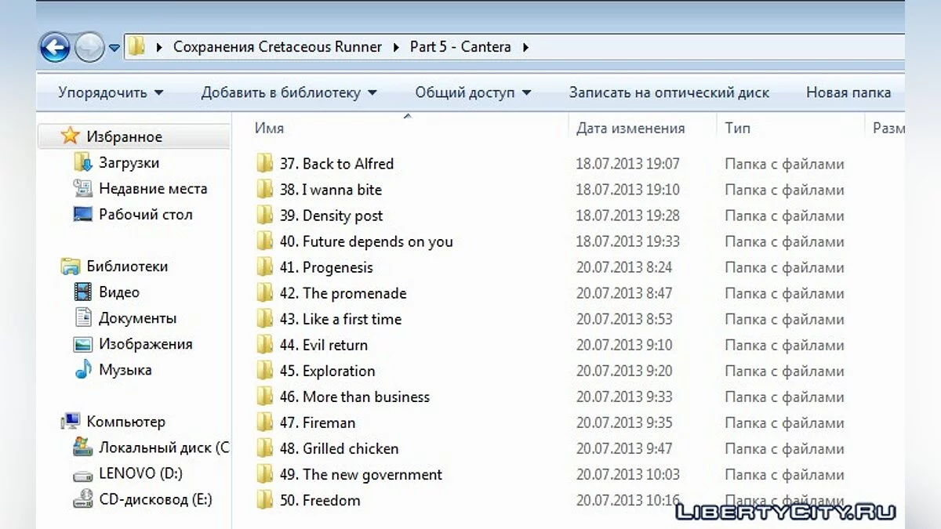This screenshot has width=941, height=529.
Task: Open the recent pages history dropdown arrow
Action: point(114,48)
